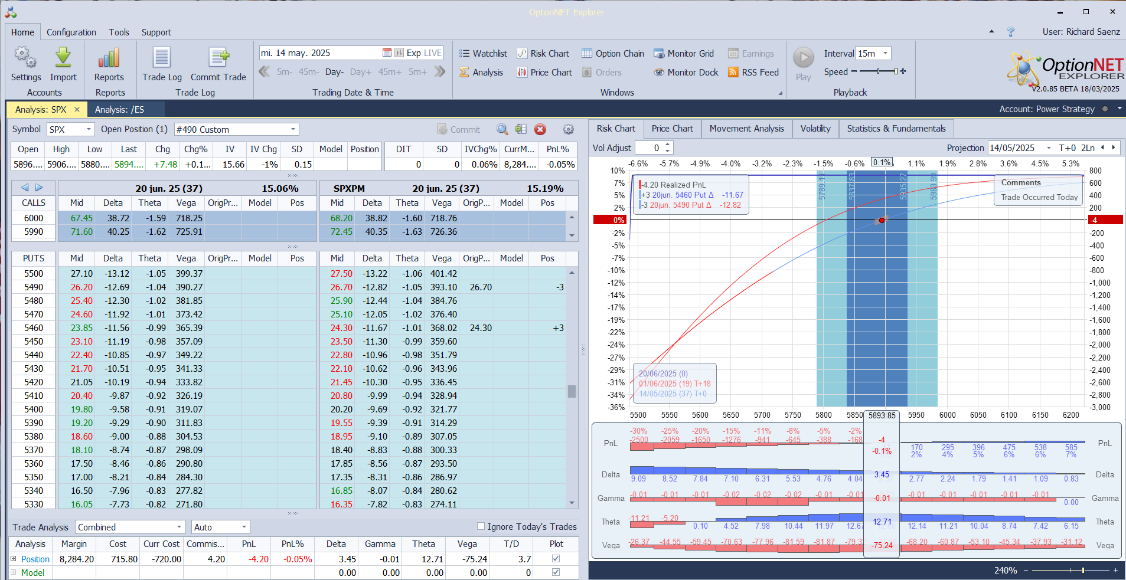Click the puts table vertical scrollbar thumb

572,391
